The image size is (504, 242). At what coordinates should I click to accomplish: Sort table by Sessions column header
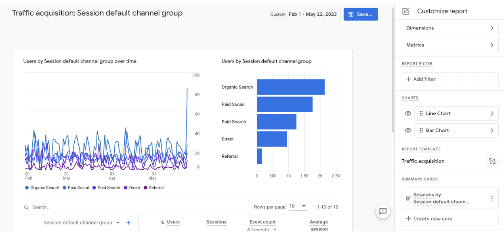216,222
